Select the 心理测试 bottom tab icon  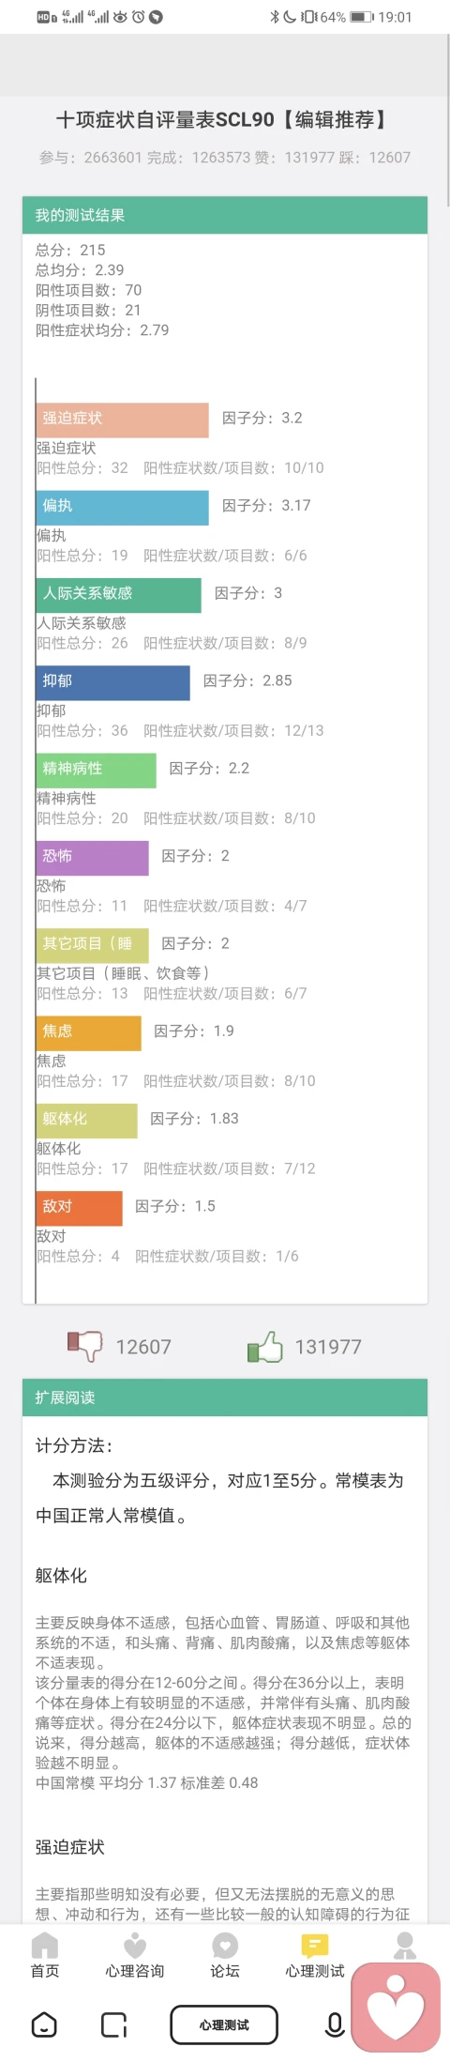click(x=315, y=1944)
